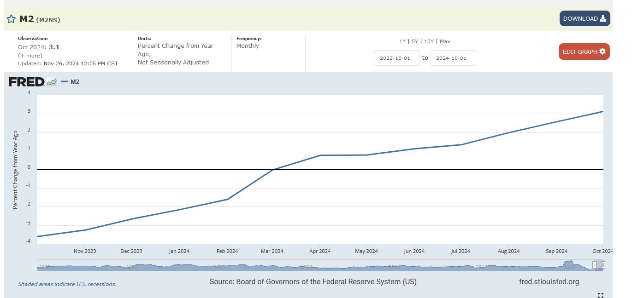The image size is (632, 298).
Task: Select the 1Y time range
Action: click(x=402, y=41)
